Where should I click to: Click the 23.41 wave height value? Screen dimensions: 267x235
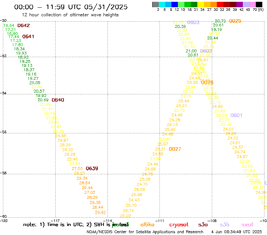click(x=258, y=188)
